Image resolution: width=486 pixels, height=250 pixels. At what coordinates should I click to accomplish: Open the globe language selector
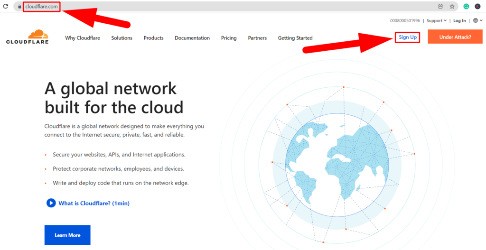(477, 21)
